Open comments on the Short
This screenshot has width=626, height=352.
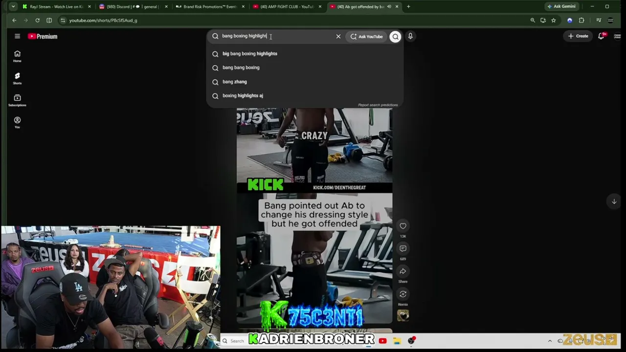pos(403,248)
